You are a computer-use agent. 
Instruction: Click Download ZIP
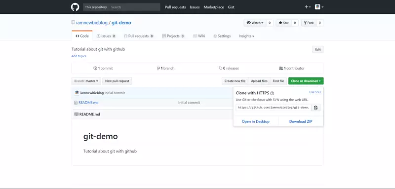click(301, 121)
